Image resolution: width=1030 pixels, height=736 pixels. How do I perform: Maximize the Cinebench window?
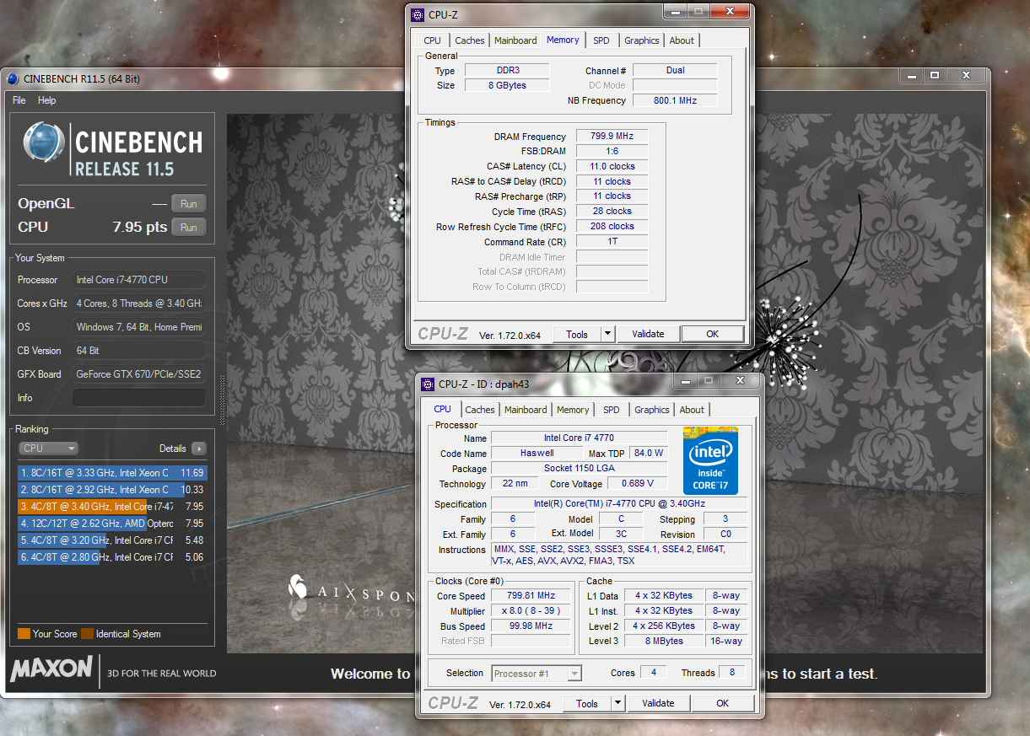tap(934, 75)
